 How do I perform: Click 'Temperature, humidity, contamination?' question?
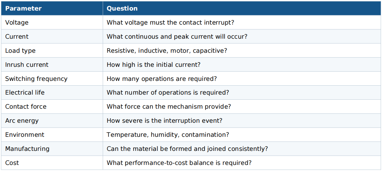click(168, 135)
